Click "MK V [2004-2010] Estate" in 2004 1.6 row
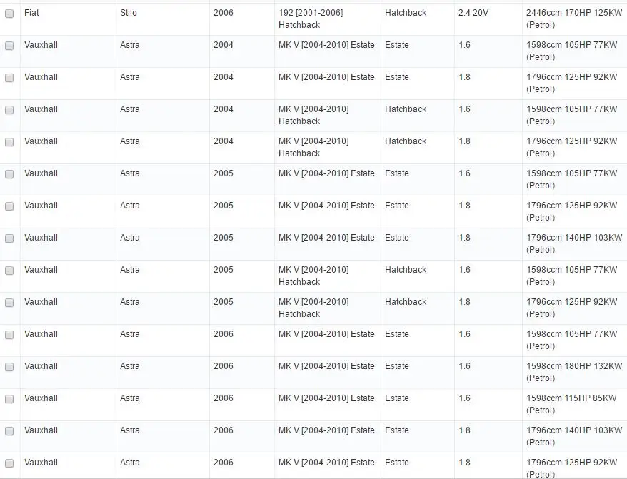627x479 pixels. pyautogui.click(x=326, y=45)
